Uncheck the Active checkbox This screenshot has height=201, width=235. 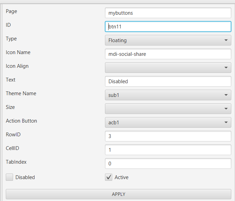[109, 177]
